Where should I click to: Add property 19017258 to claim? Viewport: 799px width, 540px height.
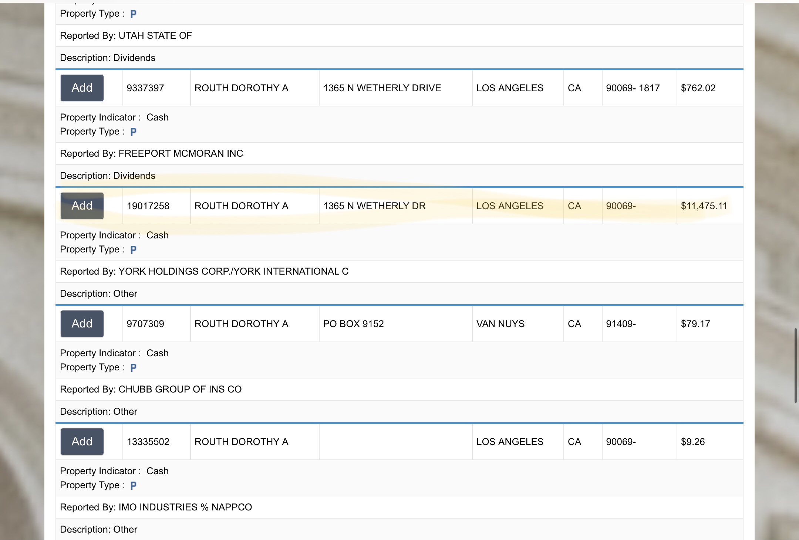pos(82,206)
